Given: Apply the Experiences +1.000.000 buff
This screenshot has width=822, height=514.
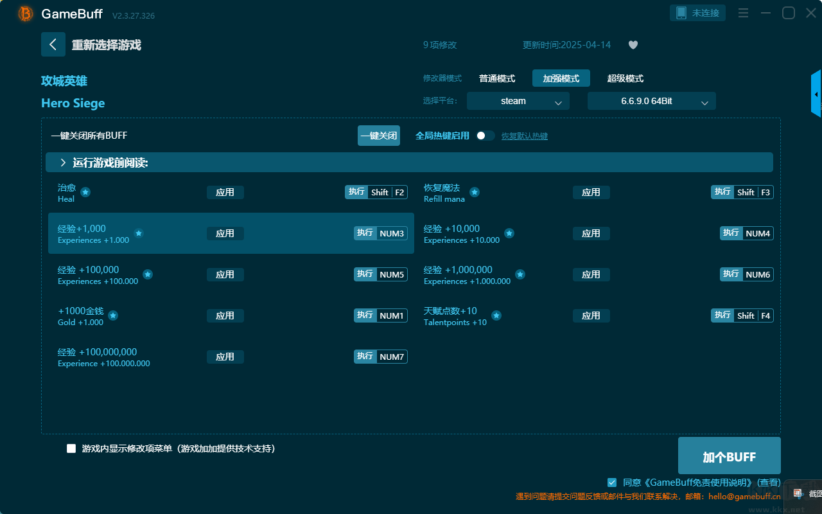Looking at the screenshot, I should point(591,274).
